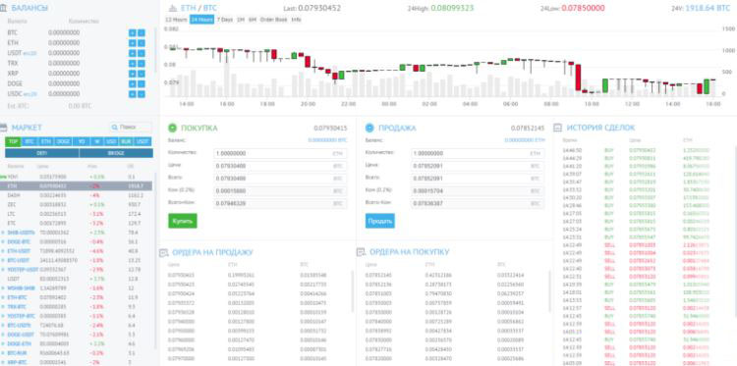The width and height of the screenshot is (737, 366).
Task: Click the icon beside ОРДЕРА НА ПОКУПКУ heading
Action: pos(361,252)
